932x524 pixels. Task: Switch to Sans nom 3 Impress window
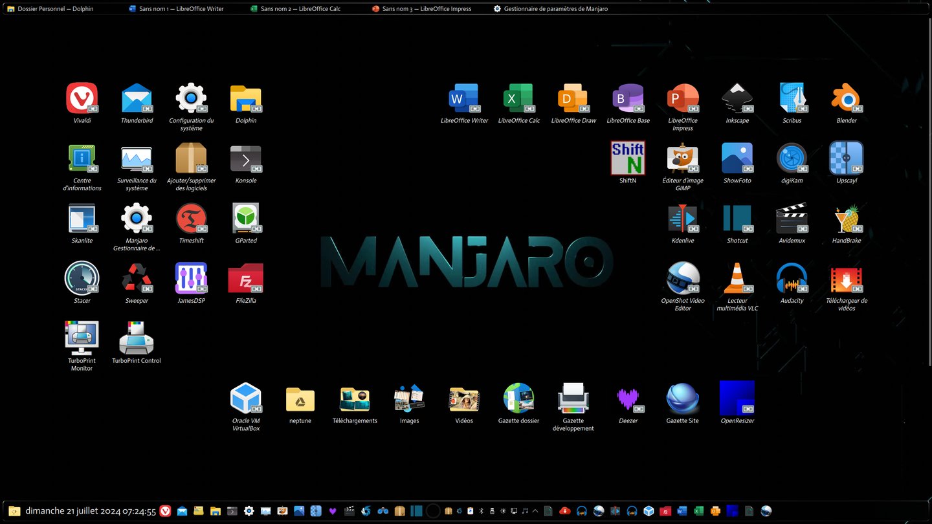[422, 9]
